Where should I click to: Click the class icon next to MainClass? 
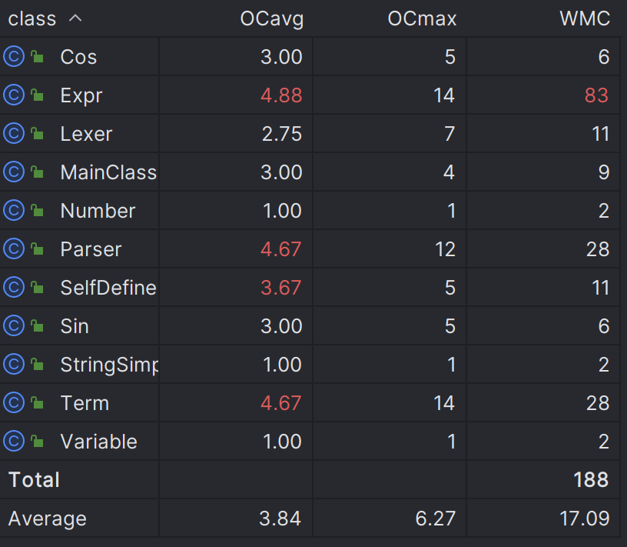coord(14,172)
